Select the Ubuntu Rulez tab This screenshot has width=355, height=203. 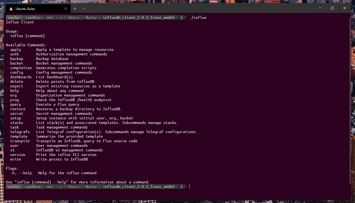coord(38,9)
